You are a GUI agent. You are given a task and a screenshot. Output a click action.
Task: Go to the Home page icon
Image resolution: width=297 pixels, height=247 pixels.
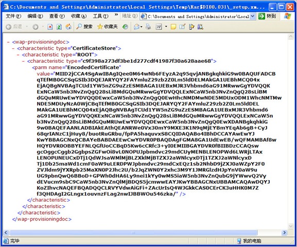[68, 27]
